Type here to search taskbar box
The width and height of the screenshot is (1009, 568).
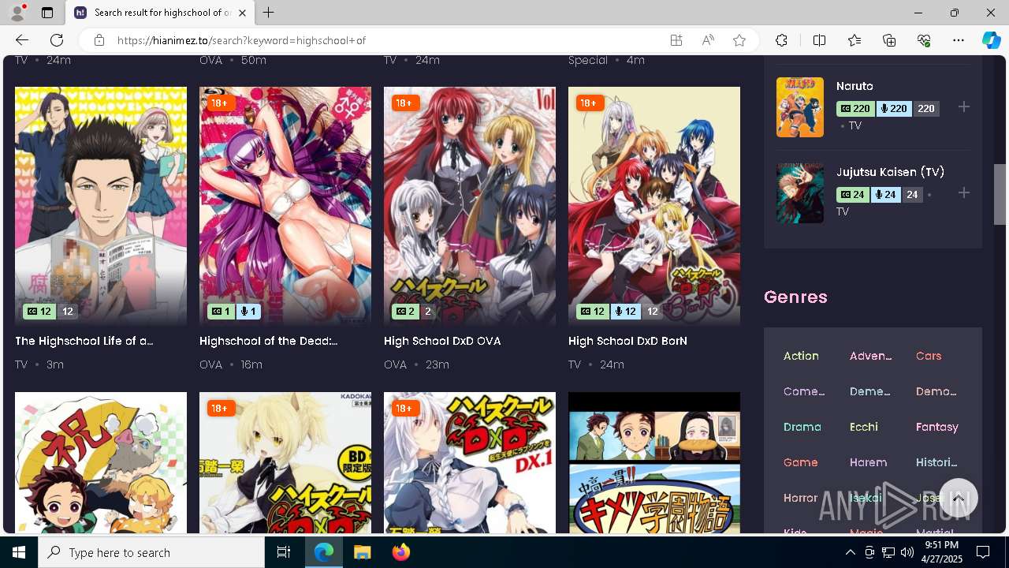[151, 552]
